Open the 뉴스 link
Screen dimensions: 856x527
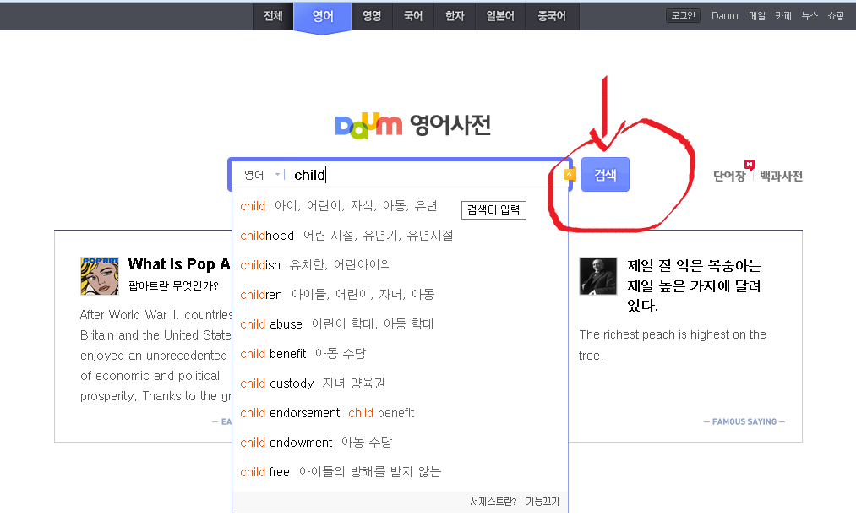pyautogui.click(x=810, y=16)
